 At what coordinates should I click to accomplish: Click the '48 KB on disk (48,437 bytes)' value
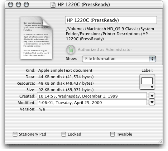(x=66, y=83)
